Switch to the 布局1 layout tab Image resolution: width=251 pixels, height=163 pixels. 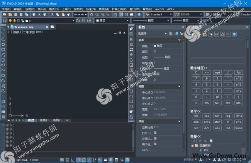43,120
